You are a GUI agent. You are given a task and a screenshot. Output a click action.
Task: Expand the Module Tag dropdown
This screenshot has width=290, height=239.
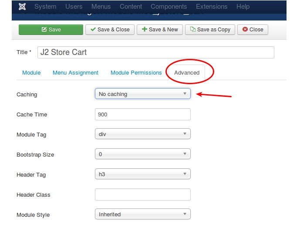pos(143,134)
